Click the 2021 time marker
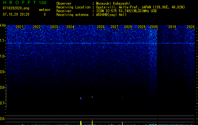This screenshot has width=198, height=125. [x=20, y=27]
